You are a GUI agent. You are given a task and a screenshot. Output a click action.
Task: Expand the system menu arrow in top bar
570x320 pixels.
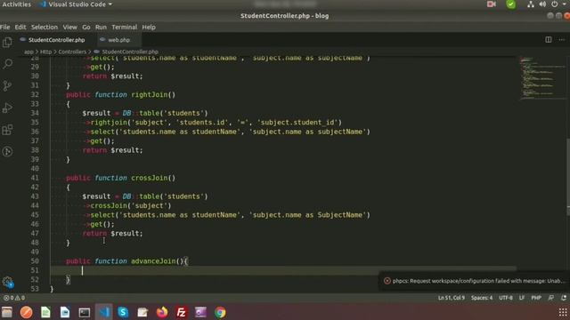click(x=564, y=4)
